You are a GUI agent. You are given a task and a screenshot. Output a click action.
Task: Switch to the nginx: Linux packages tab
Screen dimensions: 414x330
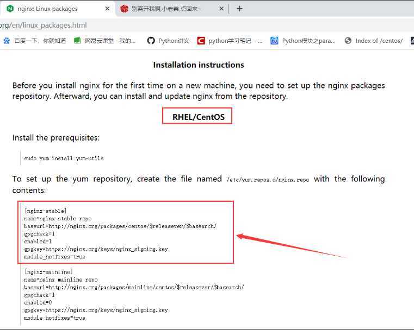point(58,9)
